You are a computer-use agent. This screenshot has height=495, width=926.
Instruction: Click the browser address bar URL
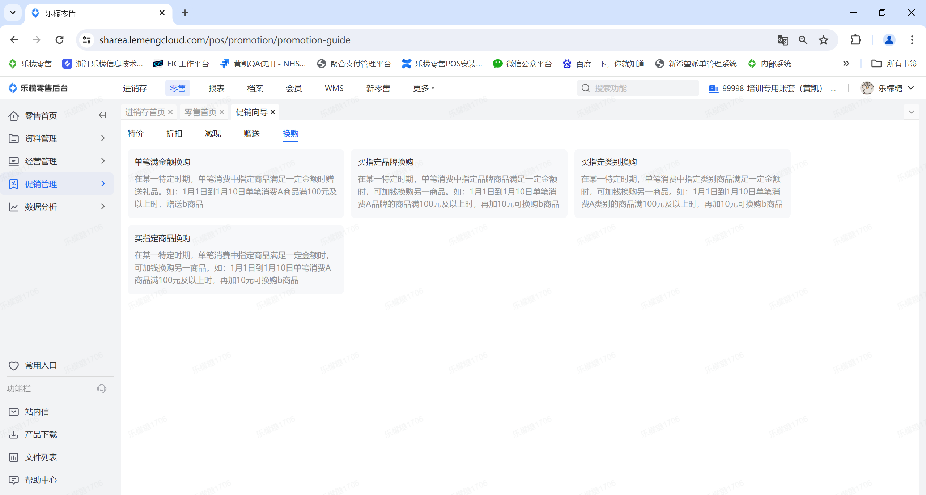click(x=225, y=40)
